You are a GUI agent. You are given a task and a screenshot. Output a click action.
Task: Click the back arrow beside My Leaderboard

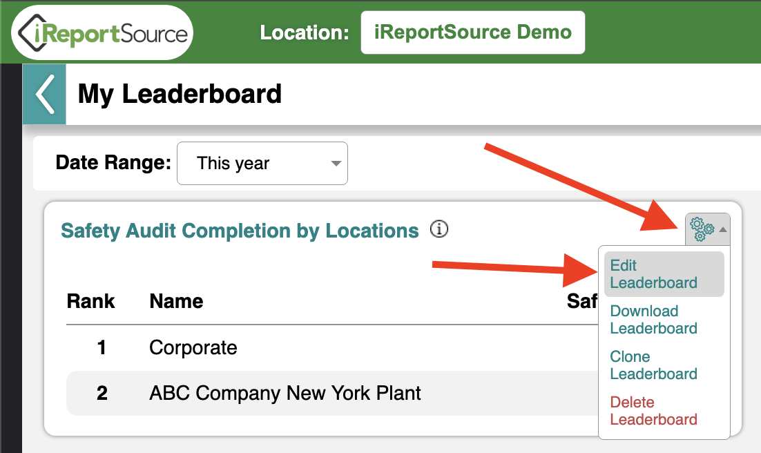(x=45, y=94)
